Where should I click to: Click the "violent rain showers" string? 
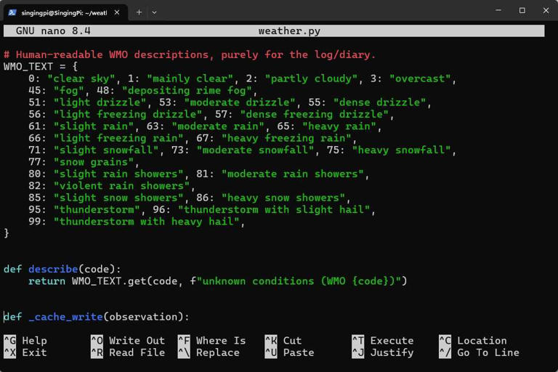click(121, 186)
